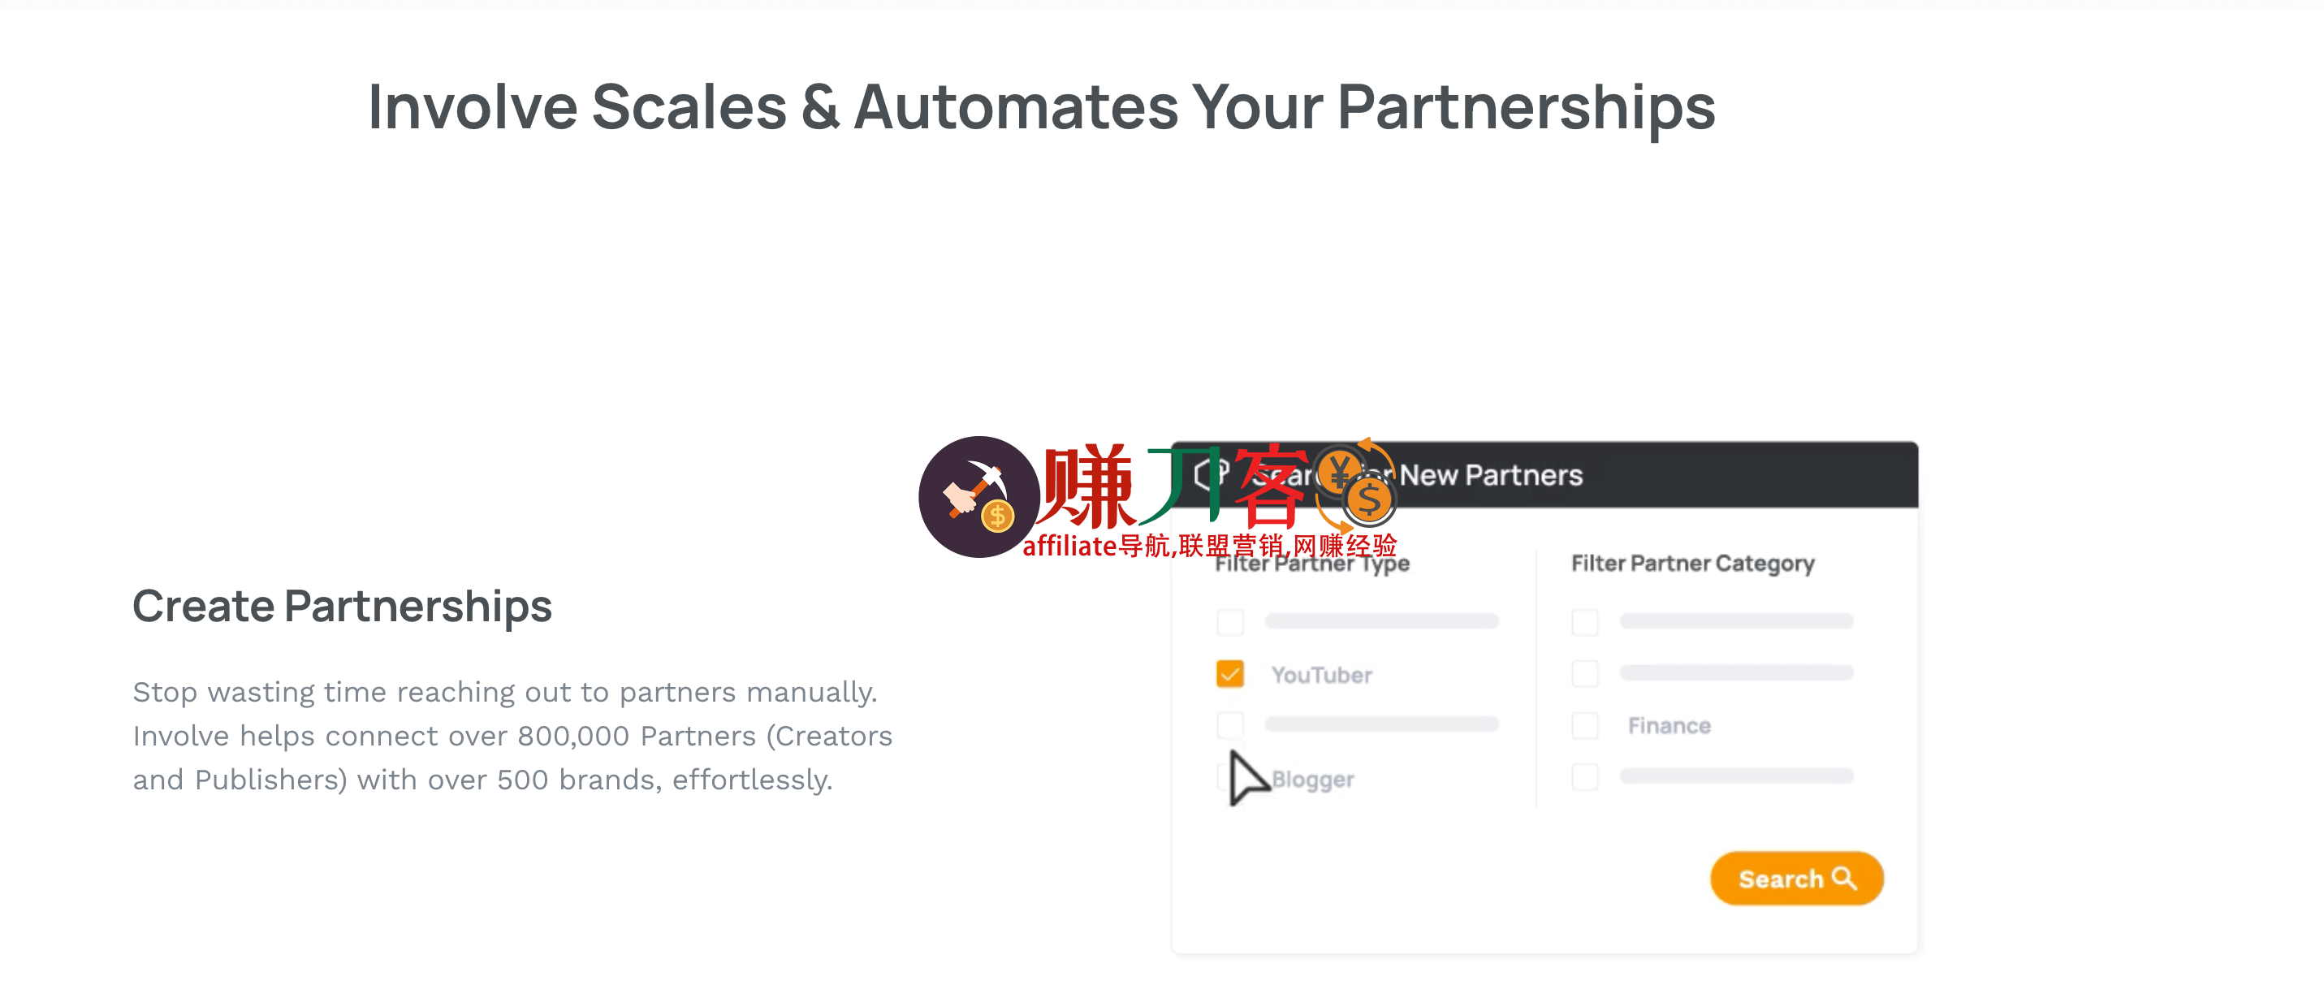Click the yen-dollar coin exchange icon
The image size is (2324, 994).
tap(1356, 486)
